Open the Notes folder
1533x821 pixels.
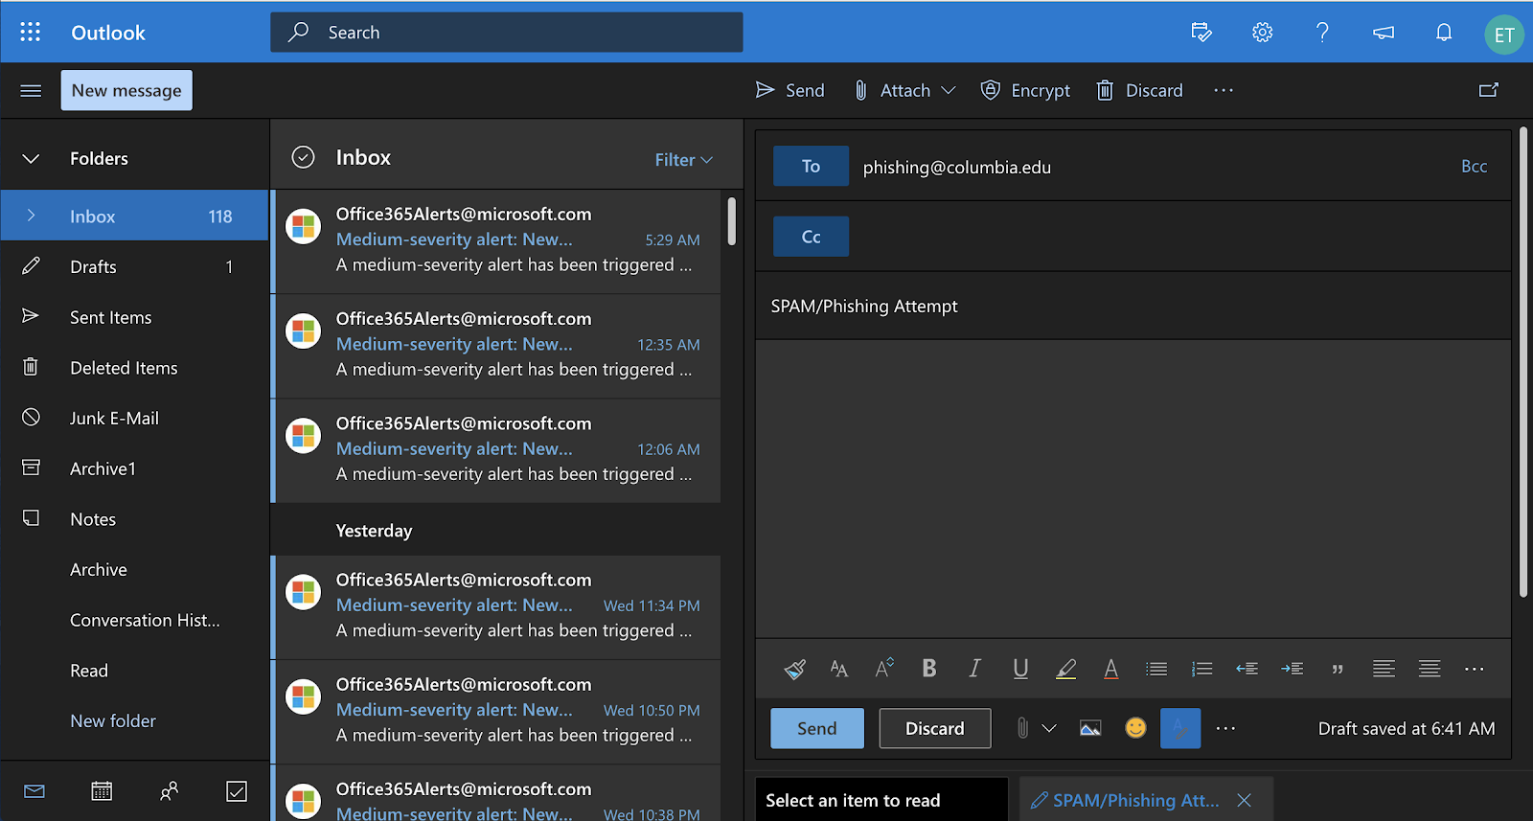coord(134,519)
